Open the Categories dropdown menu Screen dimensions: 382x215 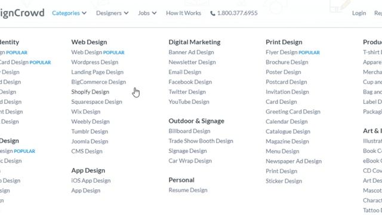[x=69, y=13]
